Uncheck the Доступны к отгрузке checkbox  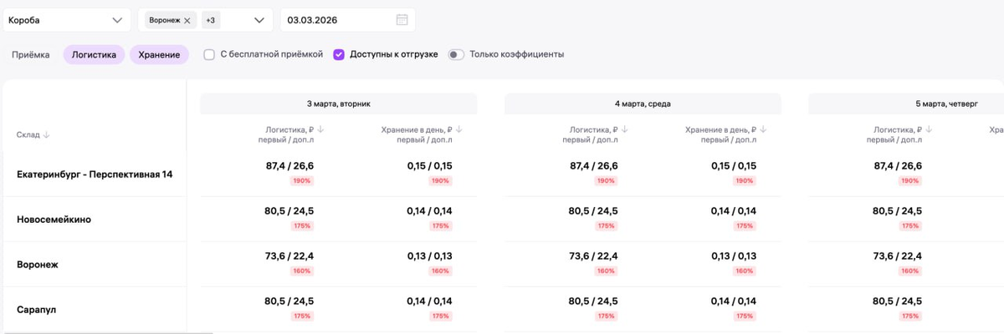(x=339, y=54)
